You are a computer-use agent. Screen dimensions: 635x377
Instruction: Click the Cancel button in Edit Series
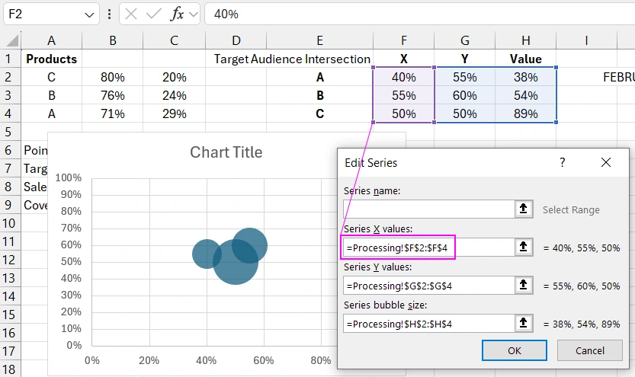click(590, 350)
